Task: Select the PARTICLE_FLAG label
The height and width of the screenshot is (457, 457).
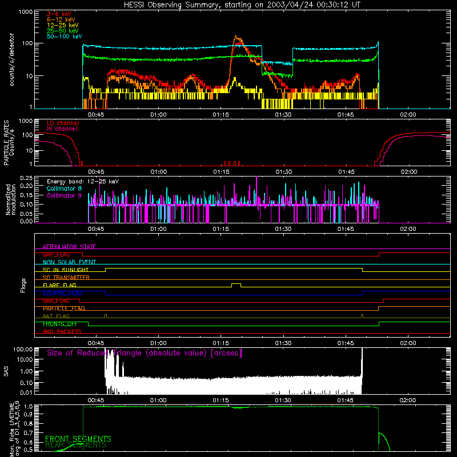Action: [x=64, y=308]
